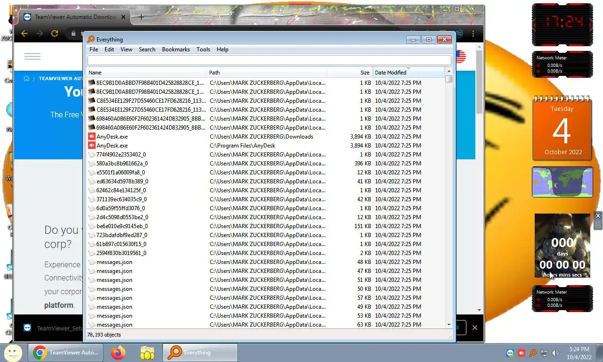Open the Windows Start button
This screenshot has width=603, height=362.
pos(13,353)
